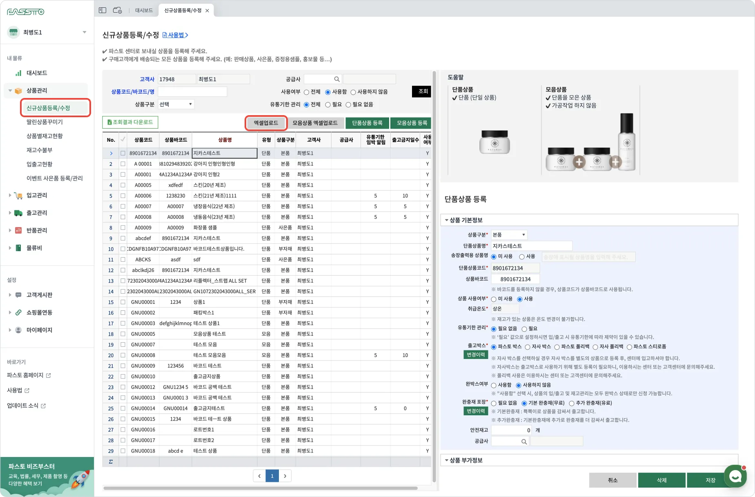Choose 자사 박스 for 출고박스

click(x=528, y=347)
